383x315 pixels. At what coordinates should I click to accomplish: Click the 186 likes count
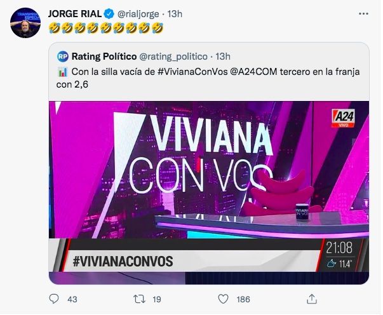244,299
